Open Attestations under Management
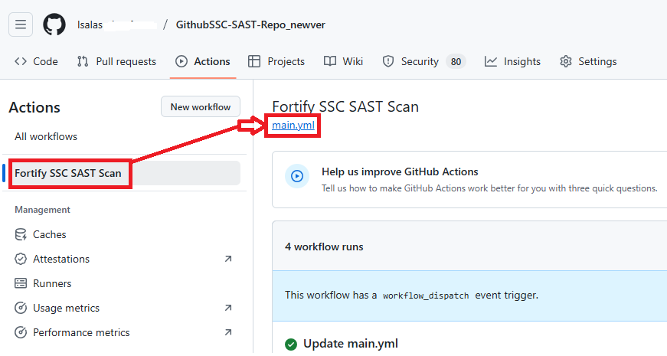 coord(61,259)
